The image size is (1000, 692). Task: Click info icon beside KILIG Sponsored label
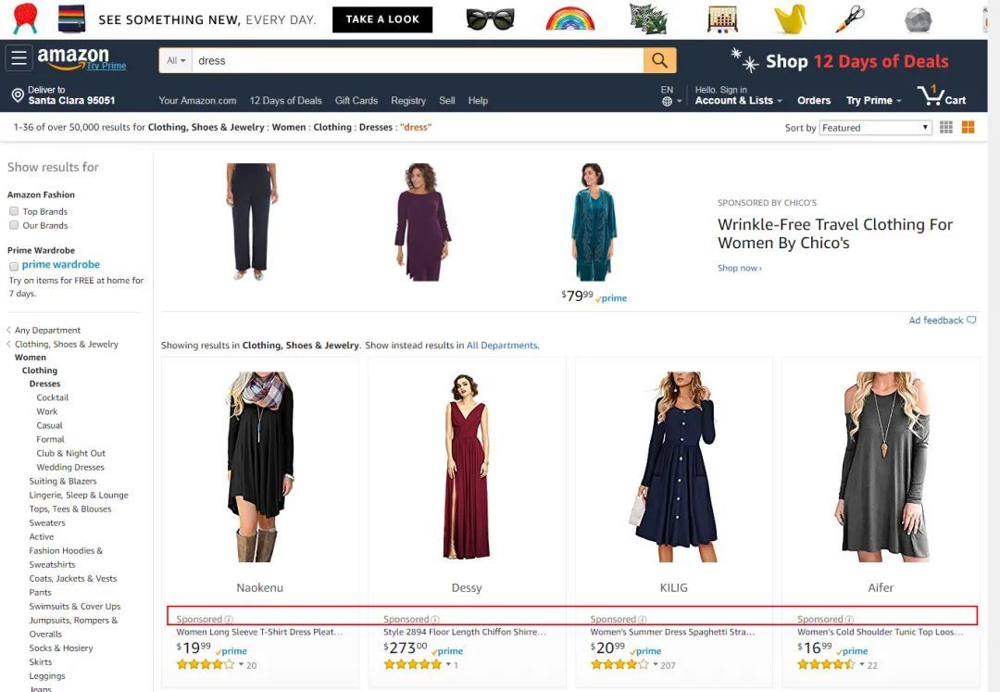(643, 620)
